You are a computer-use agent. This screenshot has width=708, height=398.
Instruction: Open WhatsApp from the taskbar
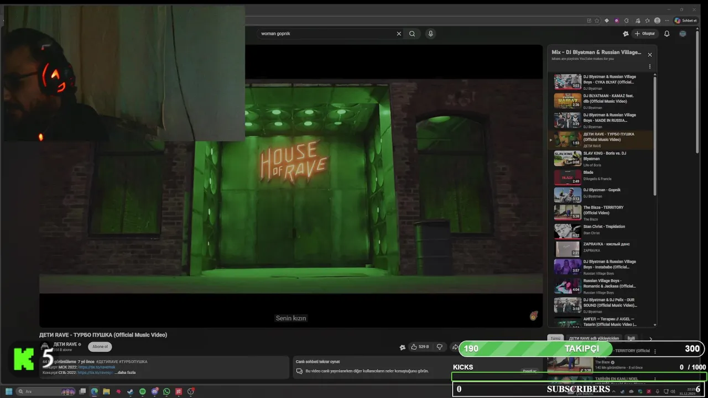tap(166, 391)
